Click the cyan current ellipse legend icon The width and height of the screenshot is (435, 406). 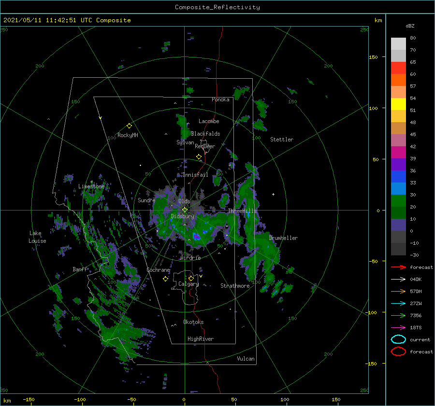point(398,339)
